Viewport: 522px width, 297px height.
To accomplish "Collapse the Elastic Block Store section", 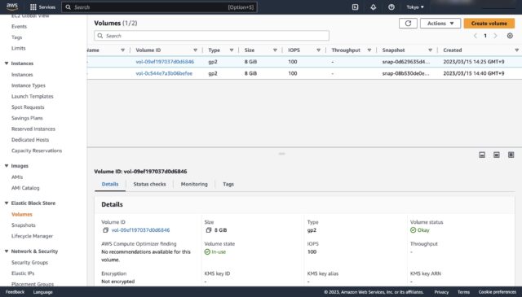I will click(x=7, y=203).
